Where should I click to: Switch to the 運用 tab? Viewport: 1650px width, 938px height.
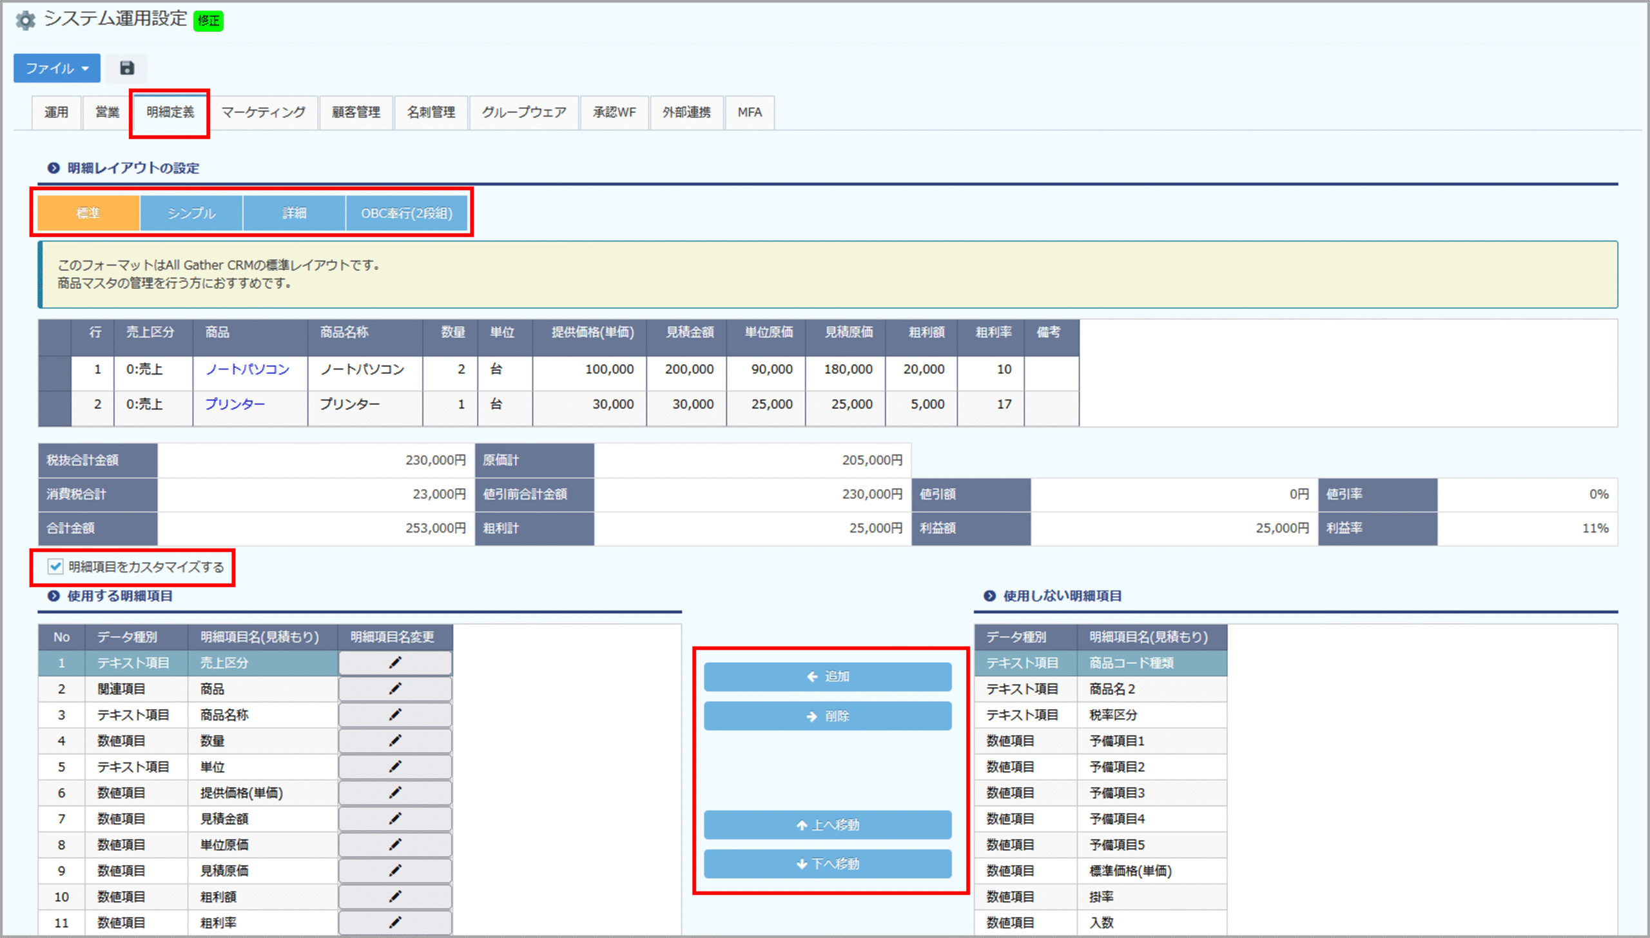point(56,112)
